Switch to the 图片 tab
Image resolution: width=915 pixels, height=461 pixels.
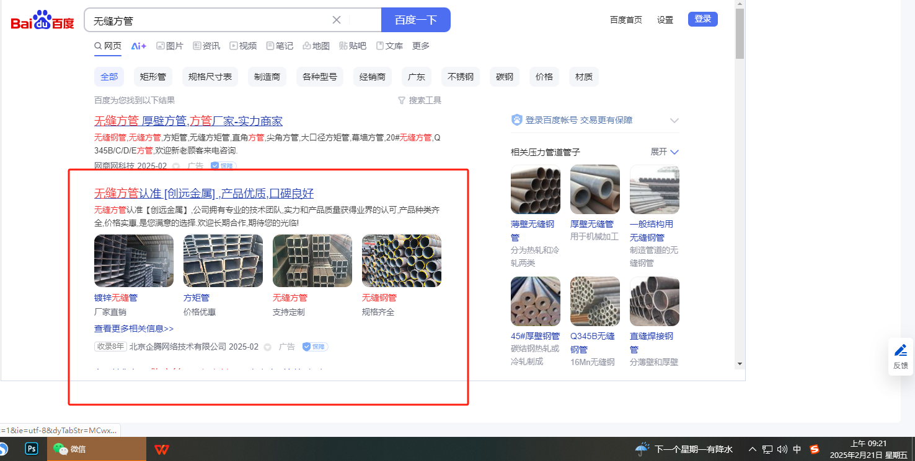pos(169,46)
